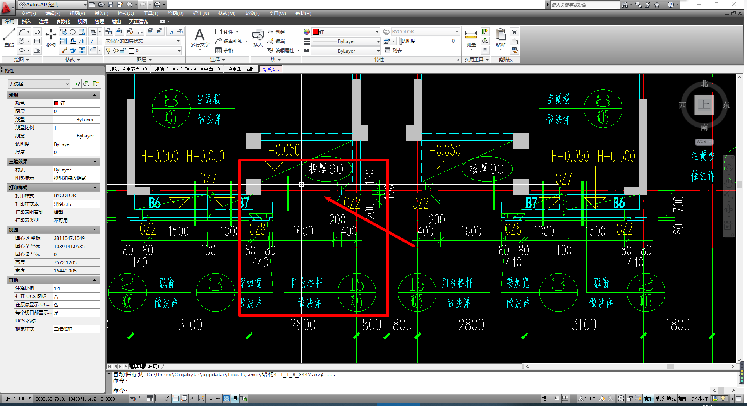Image resolution: width=747 pixels, height=406 pixels.
Task: Select the Move (移动) tool
Action: click(51, 38)
